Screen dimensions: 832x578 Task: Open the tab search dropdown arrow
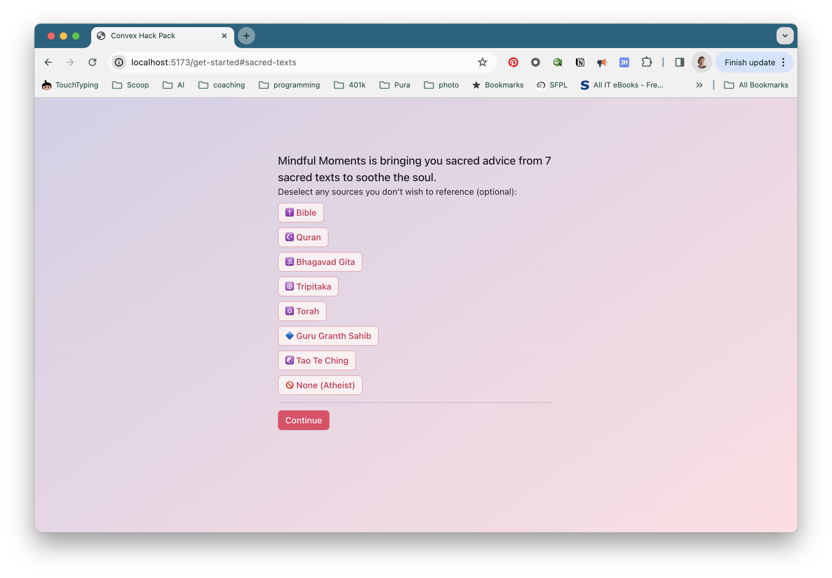point(785,35)
